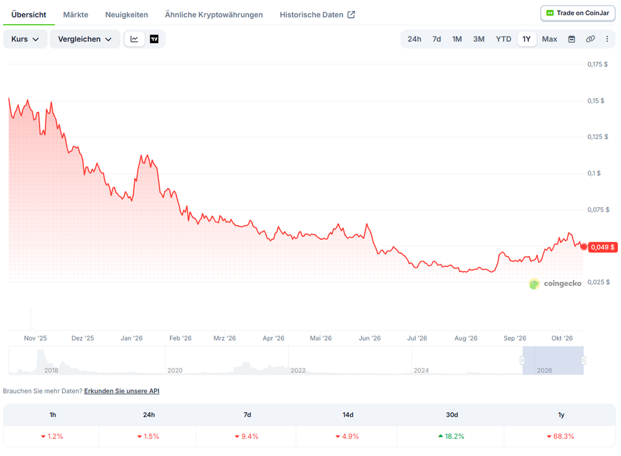Open the Historische Daten tab
Image resolution: width=621 pixels, height=456 pixels.
[x=317, y=15]
